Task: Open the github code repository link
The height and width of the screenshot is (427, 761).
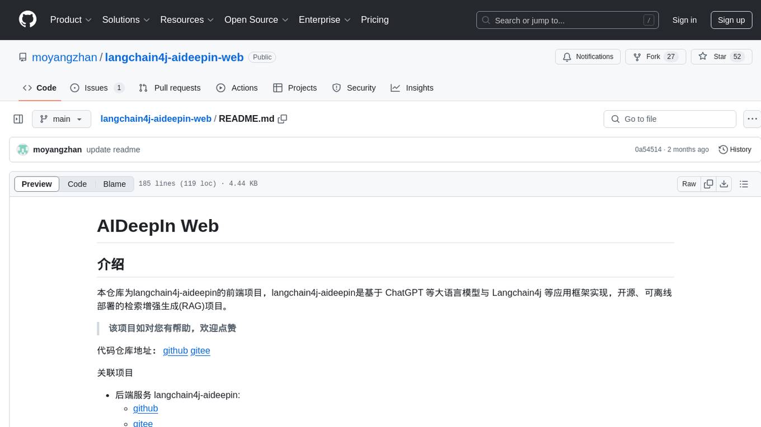Action: pos(175,350)
